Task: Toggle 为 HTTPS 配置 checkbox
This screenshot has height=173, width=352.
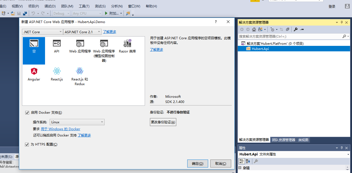Action: [x=27, y=144]
